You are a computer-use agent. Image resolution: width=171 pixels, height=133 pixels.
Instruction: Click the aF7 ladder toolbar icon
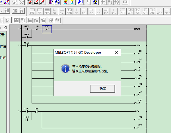(x=167, y=11)
